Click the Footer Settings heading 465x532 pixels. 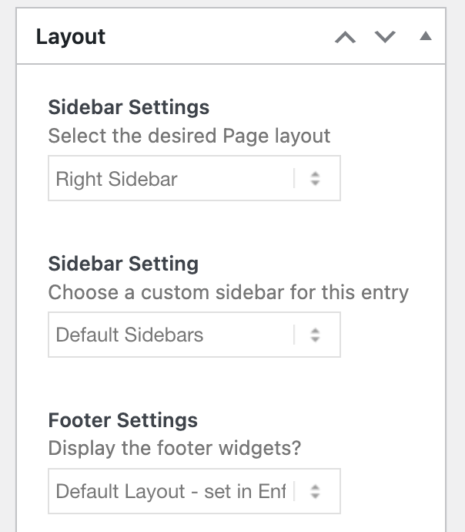point(122,420)
